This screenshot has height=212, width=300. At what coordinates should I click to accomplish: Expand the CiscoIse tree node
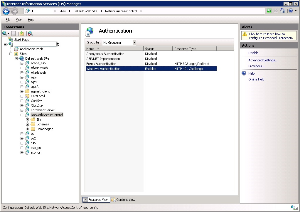coord(22,105)
